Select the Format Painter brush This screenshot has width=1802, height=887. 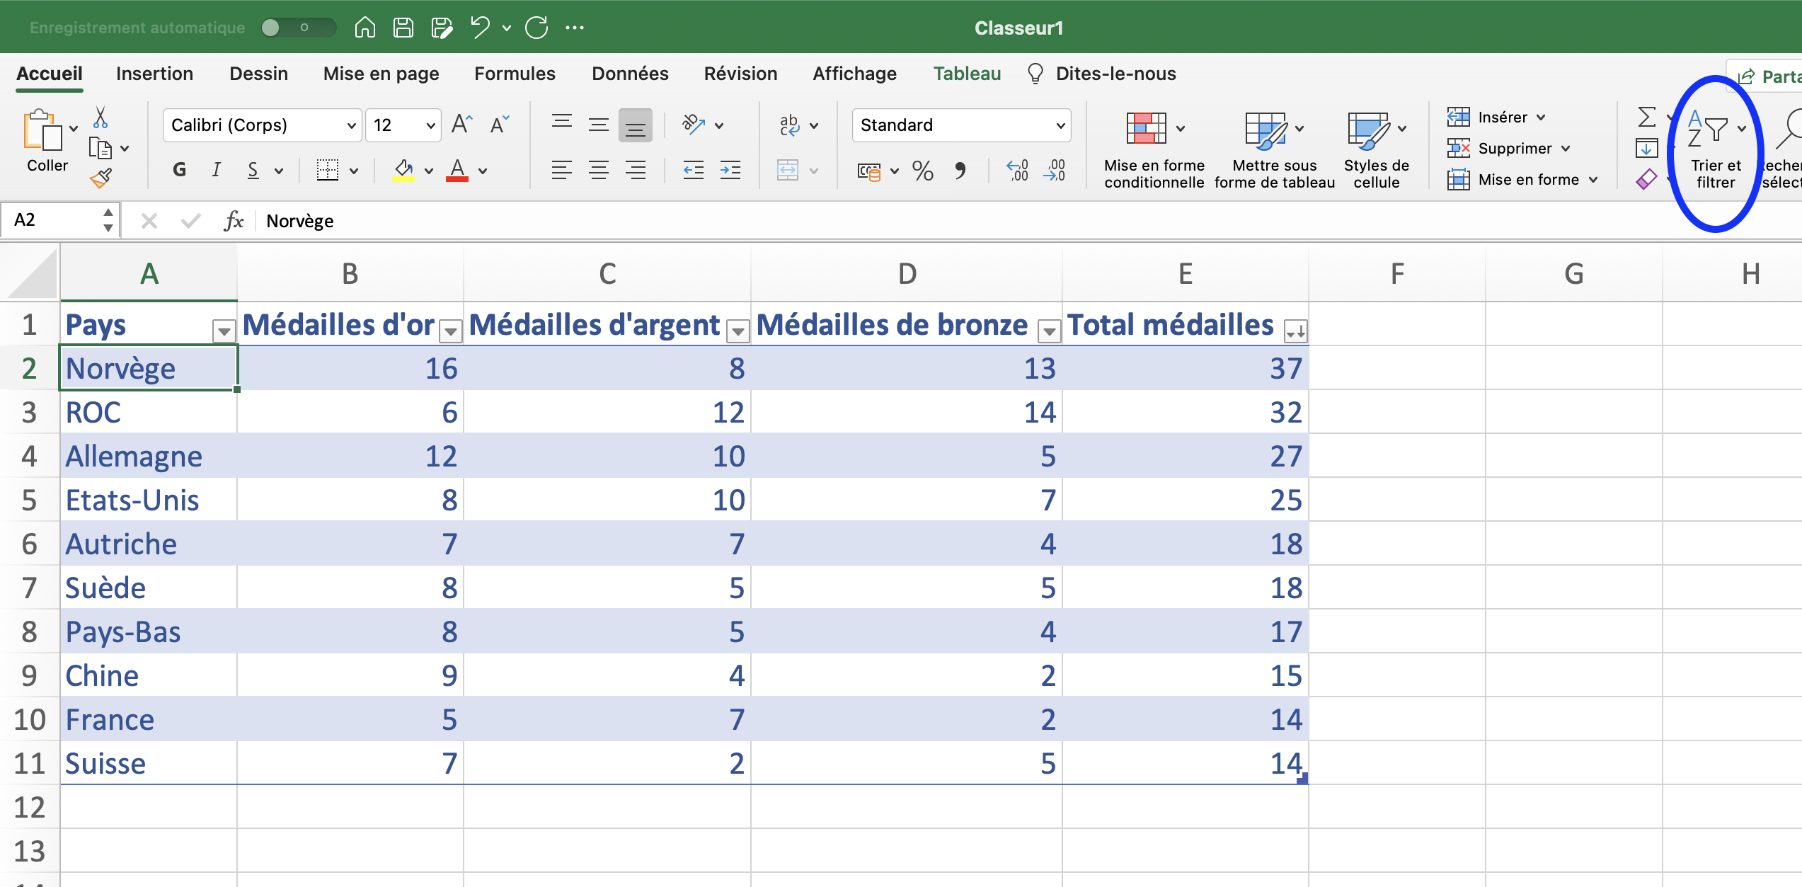click(101, 178)
